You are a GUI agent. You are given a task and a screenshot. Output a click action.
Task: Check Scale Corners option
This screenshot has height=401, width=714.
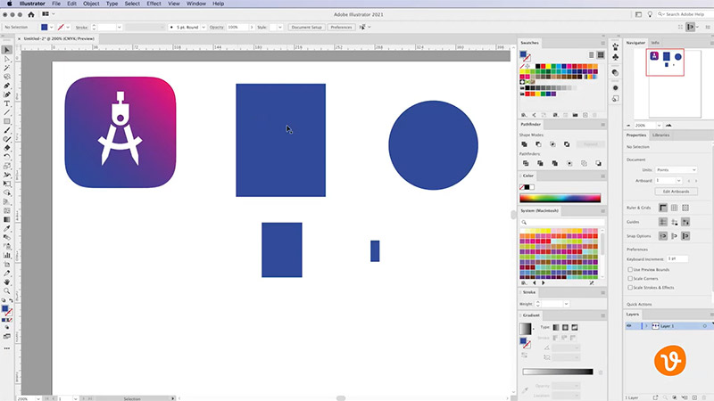pyautogui.click(x=630, y=278)
